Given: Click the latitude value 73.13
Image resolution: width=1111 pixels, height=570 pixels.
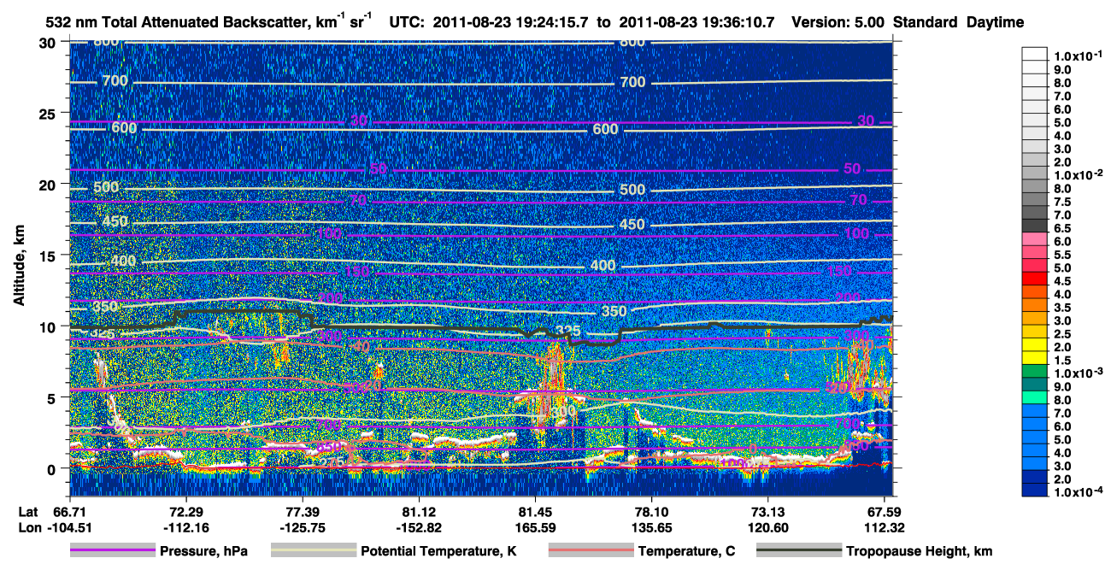Looking at the screenshot, I should pos(767,512).
